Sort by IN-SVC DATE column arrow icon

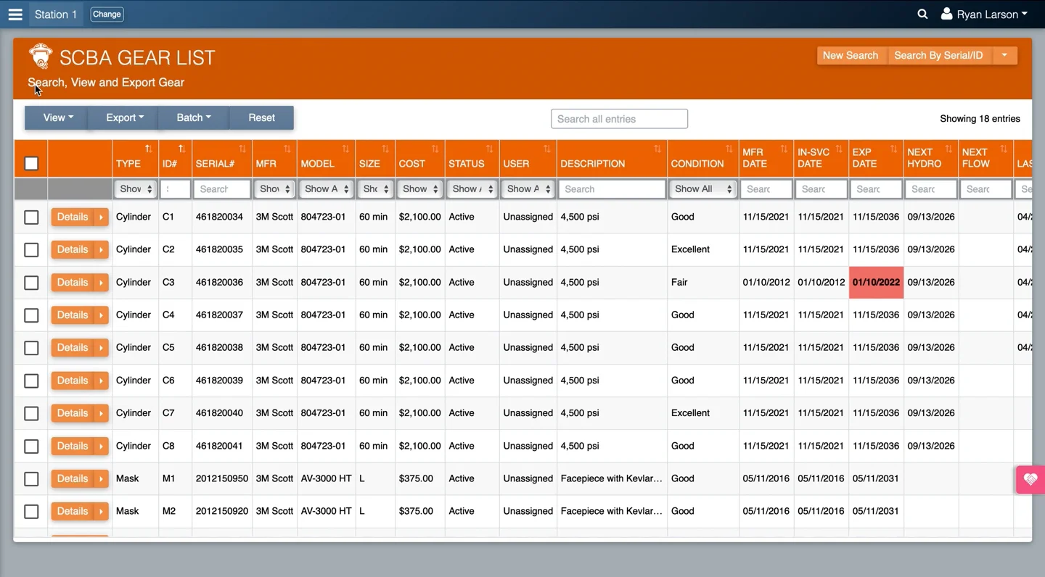839,149
